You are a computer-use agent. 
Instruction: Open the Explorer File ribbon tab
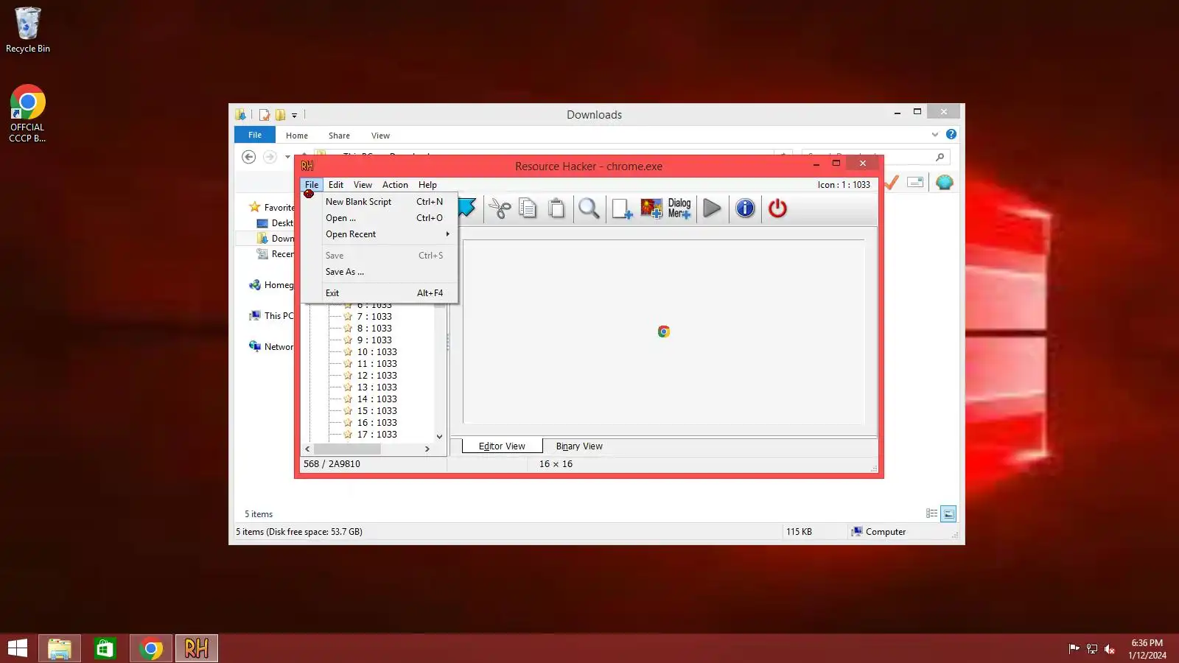click(255, 135)
